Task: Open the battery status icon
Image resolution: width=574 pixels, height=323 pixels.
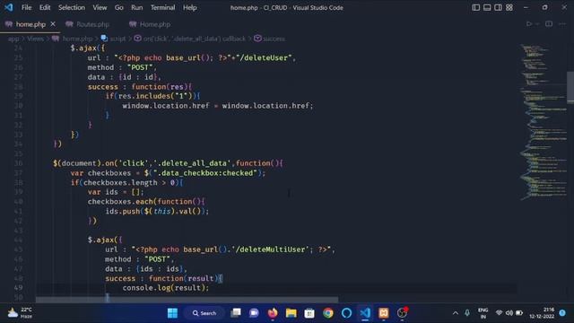Action: [x=519, y=313]
